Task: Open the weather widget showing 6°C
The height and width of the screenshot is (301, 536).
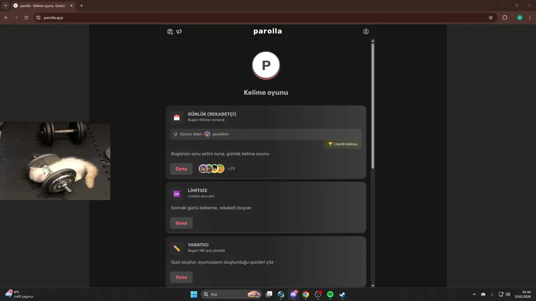Action: [x=20, y=294]
